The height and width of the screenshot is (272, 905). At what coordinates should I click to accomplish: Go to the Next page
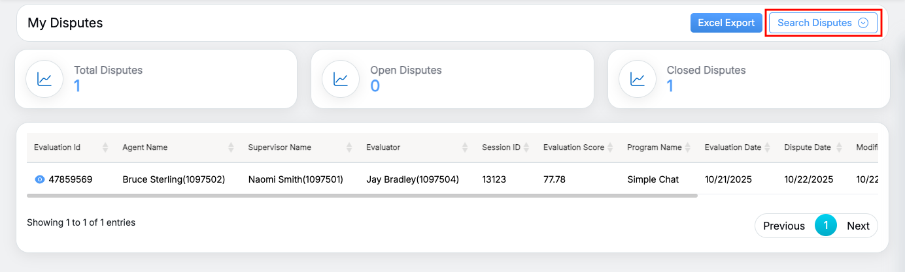858,226
